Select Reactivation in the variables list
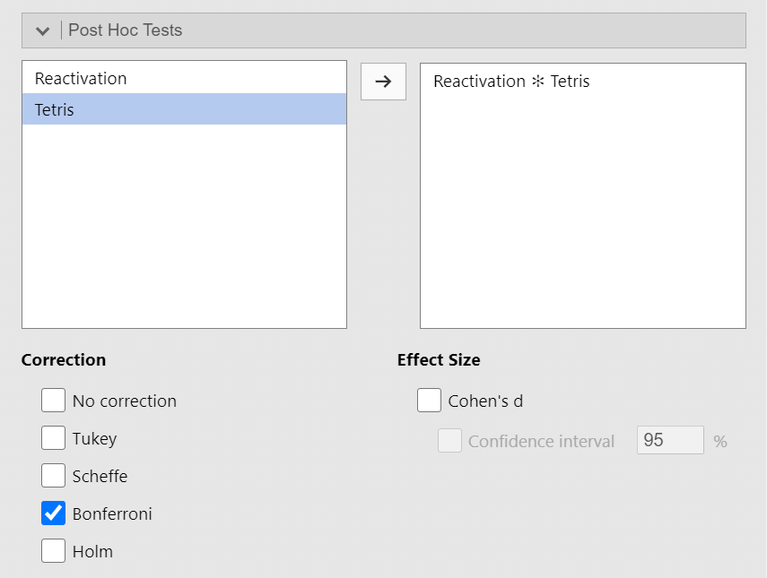Screen dimensions: 767x578 (185, 78)
